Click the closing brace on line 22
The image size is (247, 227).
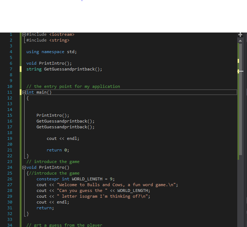point(27,156)
